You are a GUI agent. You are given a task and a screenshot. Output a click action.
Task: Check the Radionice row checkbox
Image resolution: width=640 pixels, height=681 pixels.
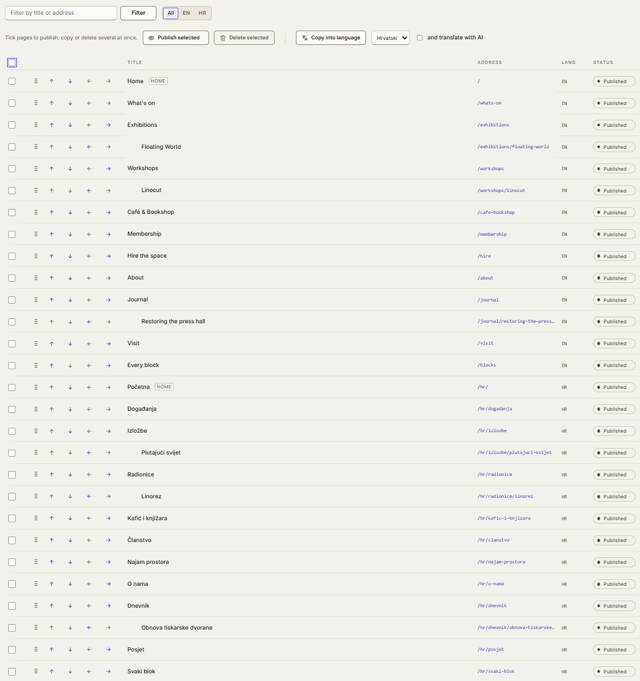click(12, 475)
